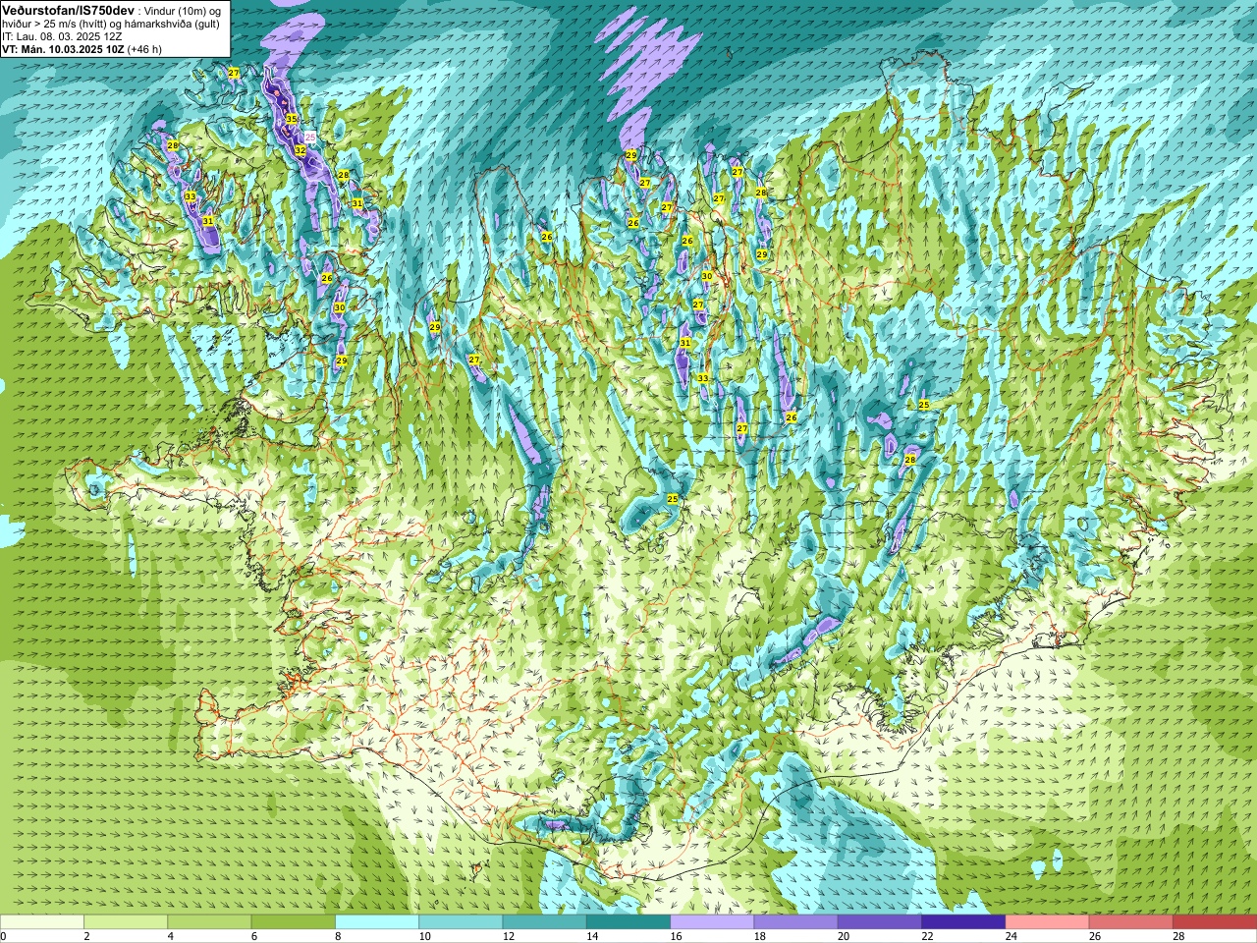Image resolution: width=1257 pixels, height=943 pixels.
Task: Click the color scale tick label 24
Action: click(1011, 936)
